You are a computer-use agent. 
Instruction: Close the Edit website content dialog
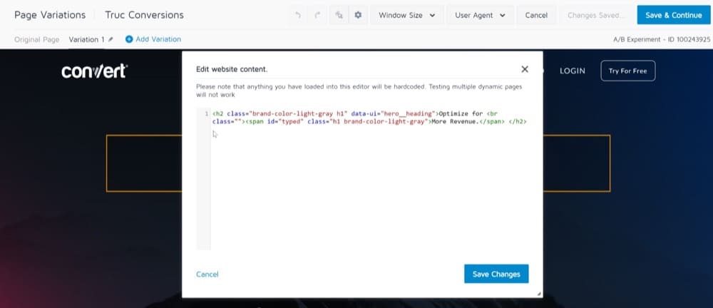tap(525, 69)
